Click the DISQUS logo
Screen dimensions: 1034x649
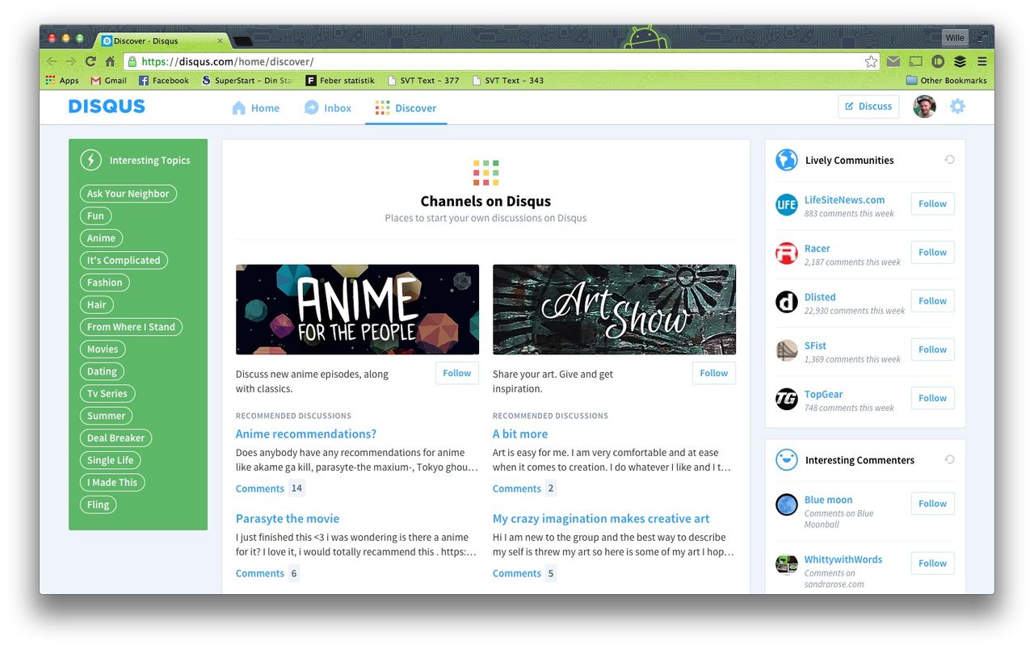pos(107,107)
